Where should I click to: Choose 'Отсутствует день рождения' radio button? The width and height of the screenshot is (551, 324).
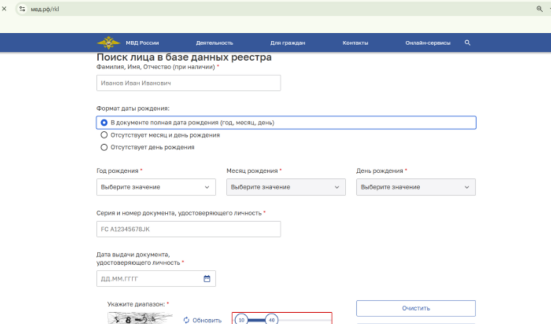pos(104,147)
